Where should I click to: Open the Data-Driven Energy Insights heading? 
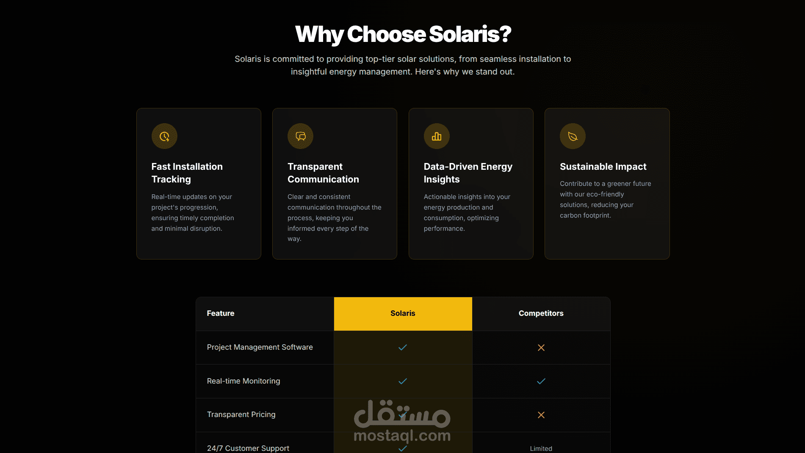click(x=468, y=173)
